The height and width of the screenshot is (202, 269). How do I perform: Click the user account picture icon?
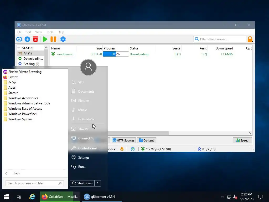click(x=88, y=67)
